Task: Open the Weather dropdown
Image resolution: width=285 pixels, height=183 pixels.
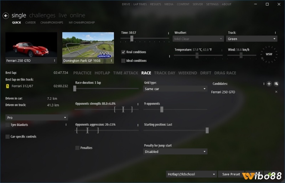Action: pos(198,39)
